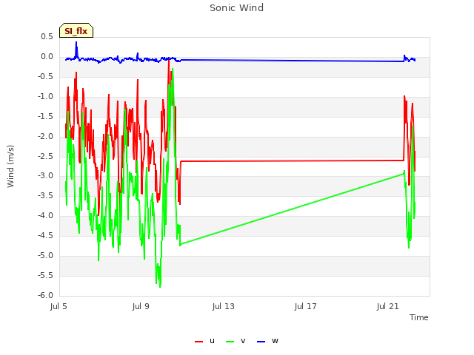Click the 0.0 y-axis tick label

tap(47, 57)
